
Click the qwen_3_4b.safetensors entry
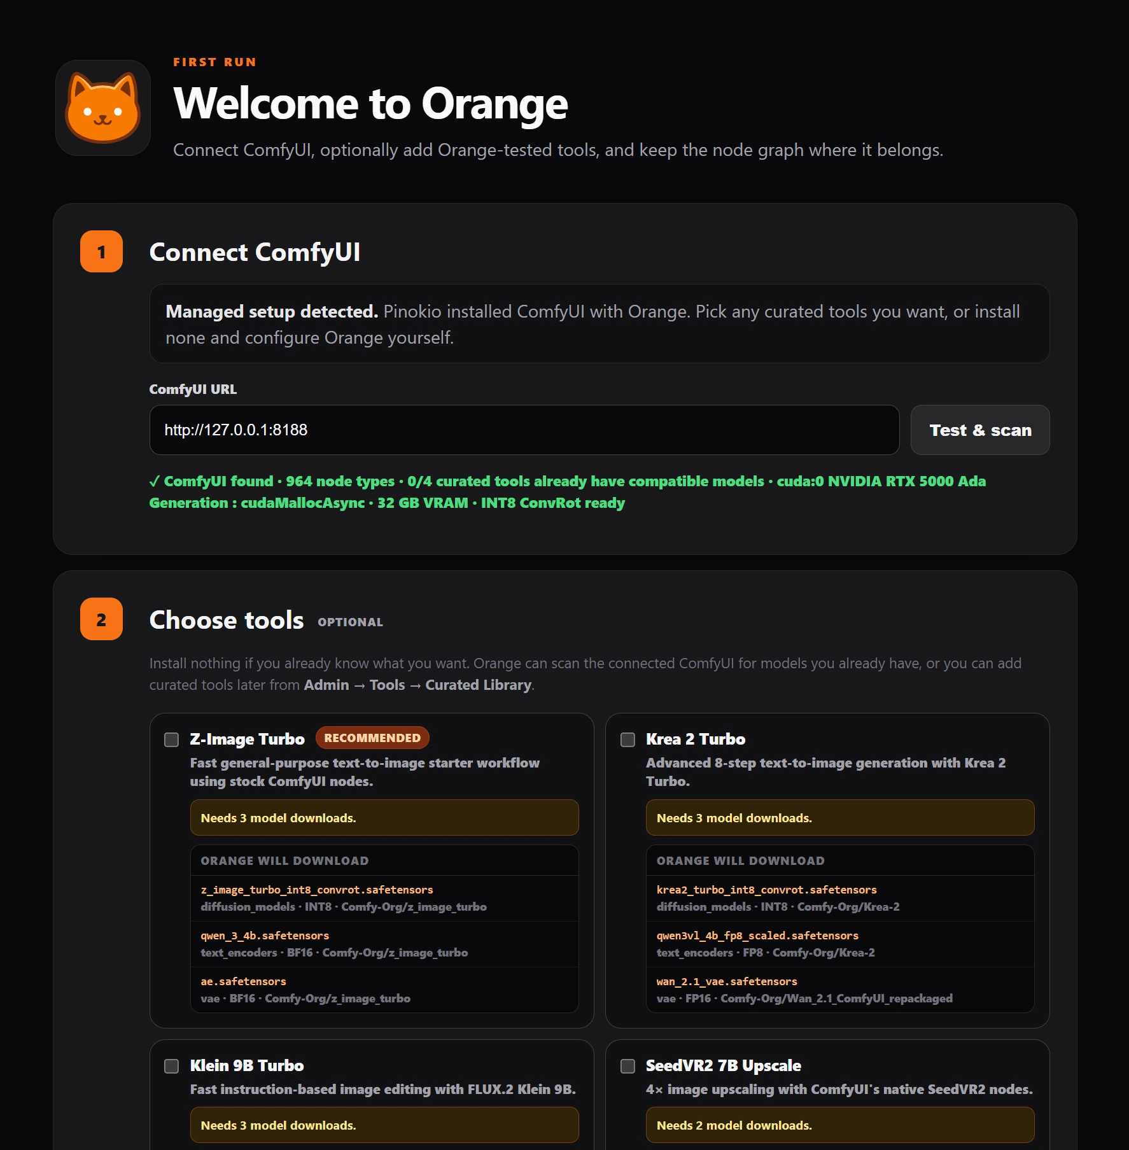(x=265, y=936)
